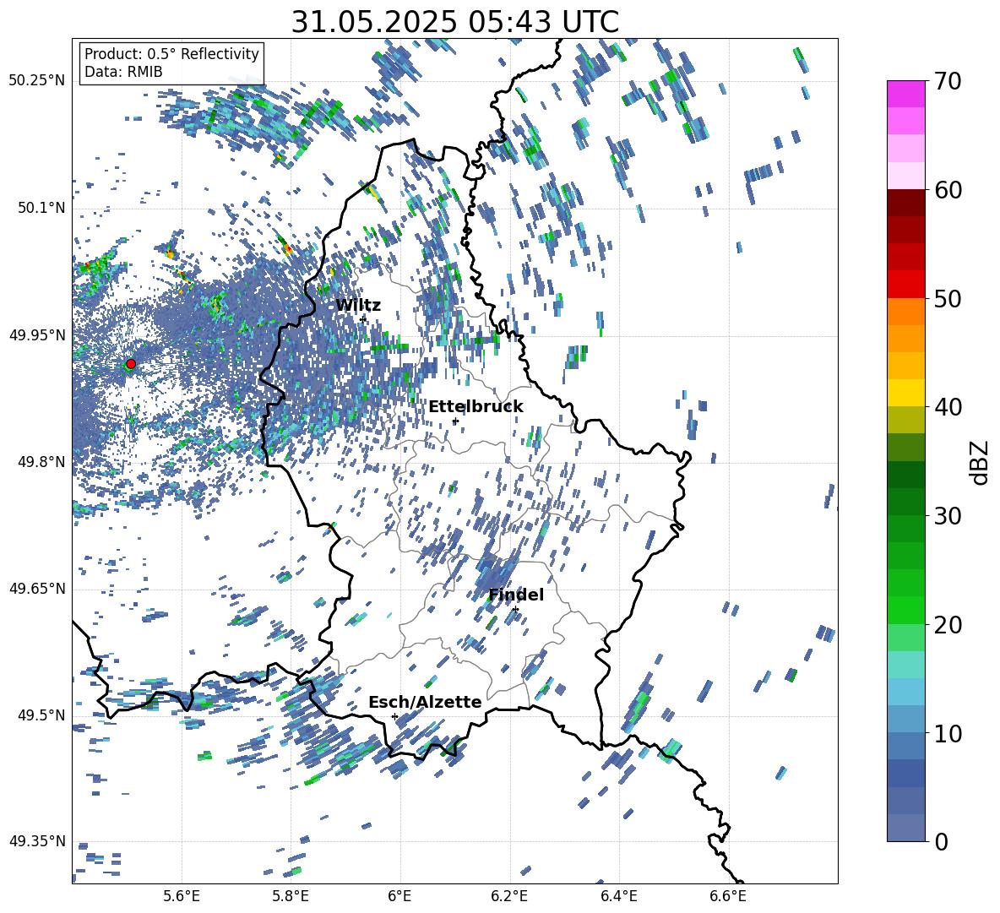The image size is (1000, 913).
Task: Click longitude label 5.8°E
Action: [291, 896]
